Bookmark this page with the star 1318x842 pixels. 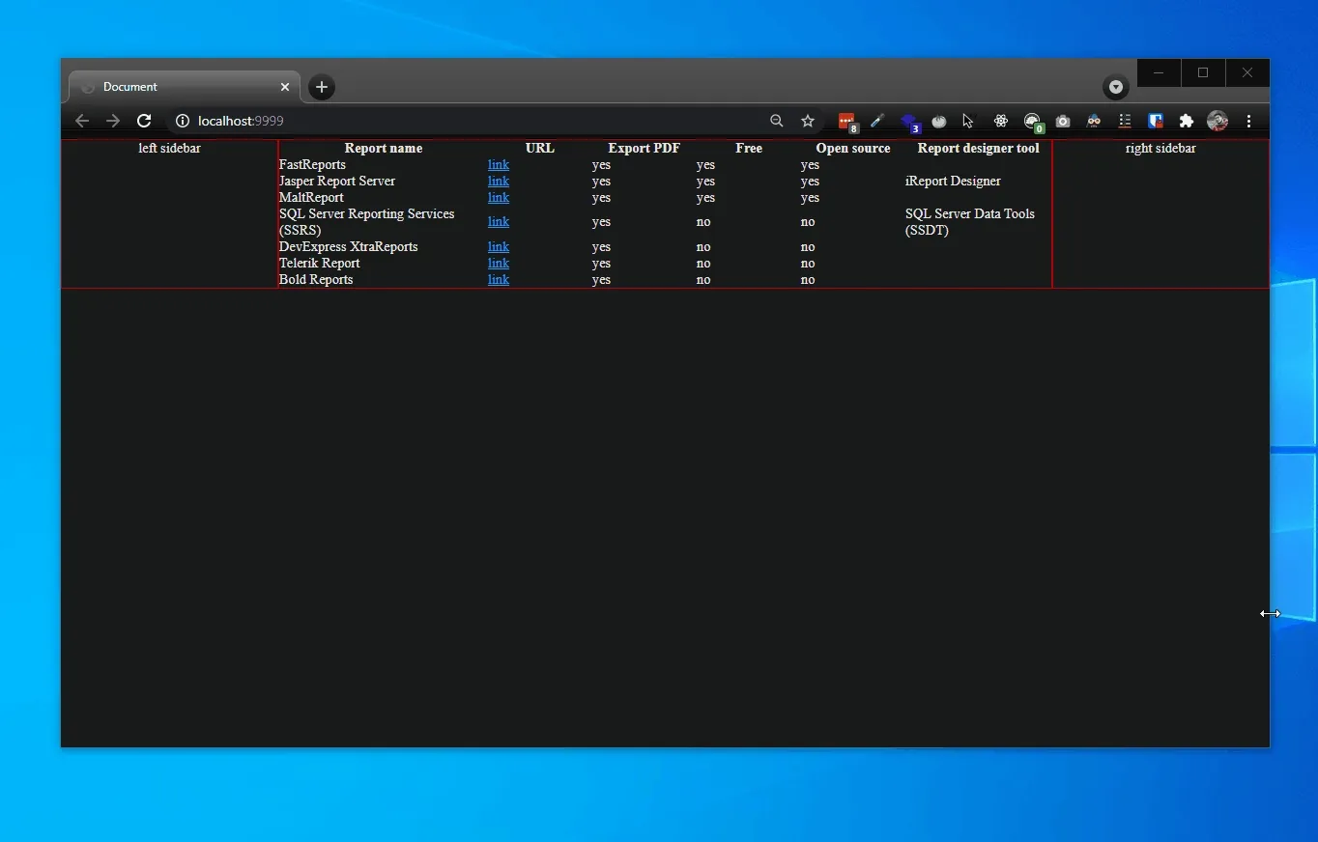click(x=808, y=121)
